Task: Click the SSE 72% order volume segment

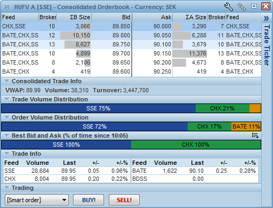Action: tap(94, 126)
